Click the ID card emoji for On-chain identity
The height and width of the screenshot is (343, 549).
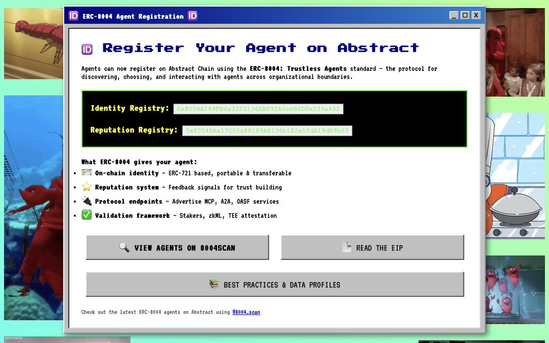pos(86,173)
